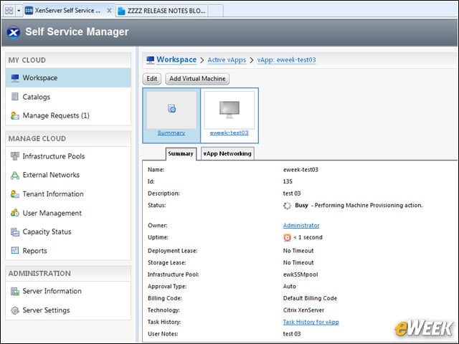Click the Id value 135
459x344 pixels.
pyautogui.click(x=288, y=181)
